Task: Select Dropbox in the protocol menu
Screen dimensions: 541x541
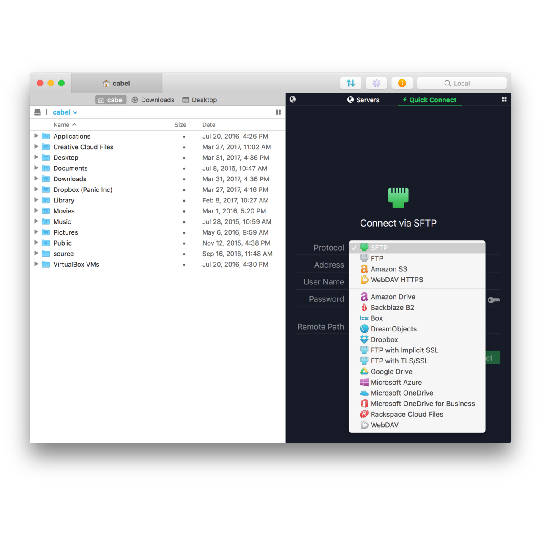Action: click(x=384, y=339)
